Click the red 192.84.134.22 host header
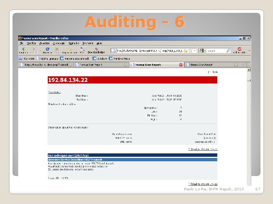The image size is (273, 204). click(132, 80)
